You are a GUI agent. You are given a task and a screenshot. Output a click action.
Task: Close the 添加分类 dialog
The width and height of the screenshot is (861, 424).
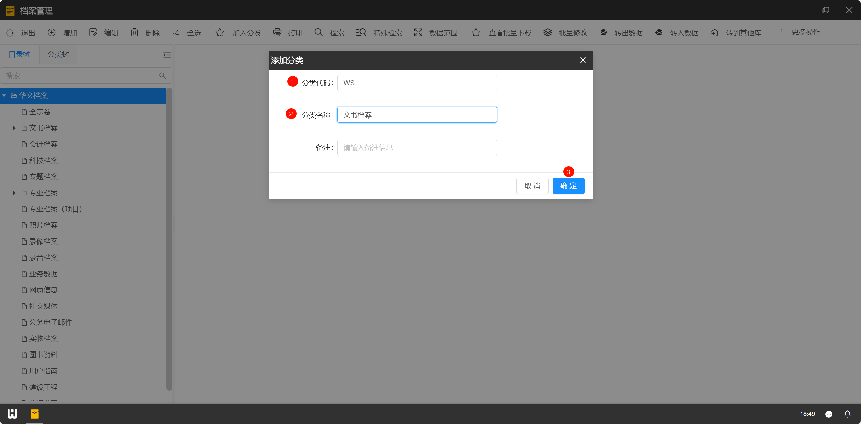(x=583, y=60)
